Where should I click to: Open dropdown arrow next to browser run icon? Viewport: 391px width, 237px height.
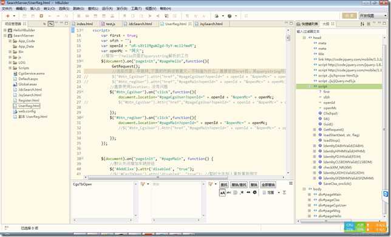pos(223,16)
